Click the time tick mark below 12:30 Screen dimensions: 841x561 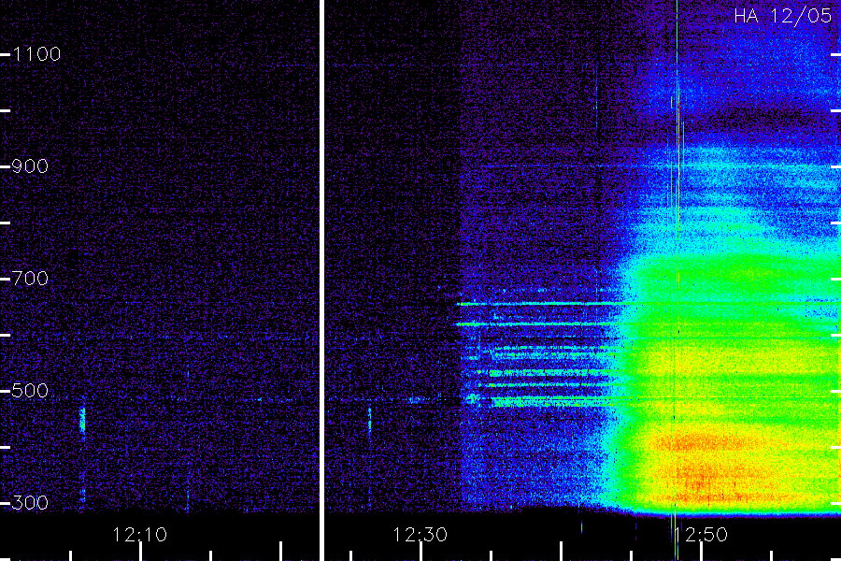pyautogui.click(x=421, y=552)
